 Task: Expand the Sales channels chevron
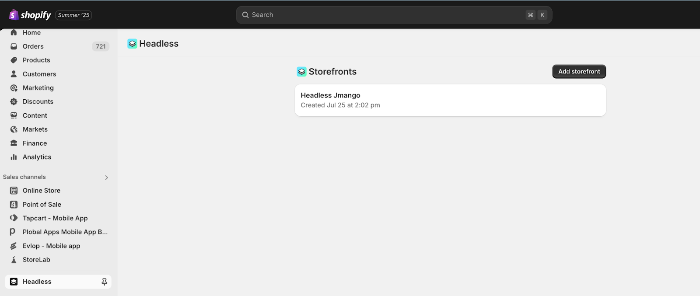[106, 178]
